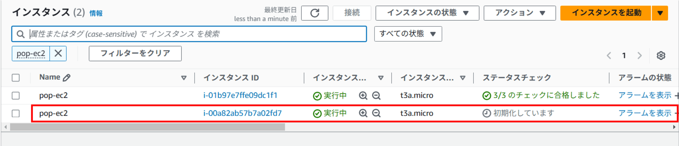Open table preferences gear icon

point(661,56)
